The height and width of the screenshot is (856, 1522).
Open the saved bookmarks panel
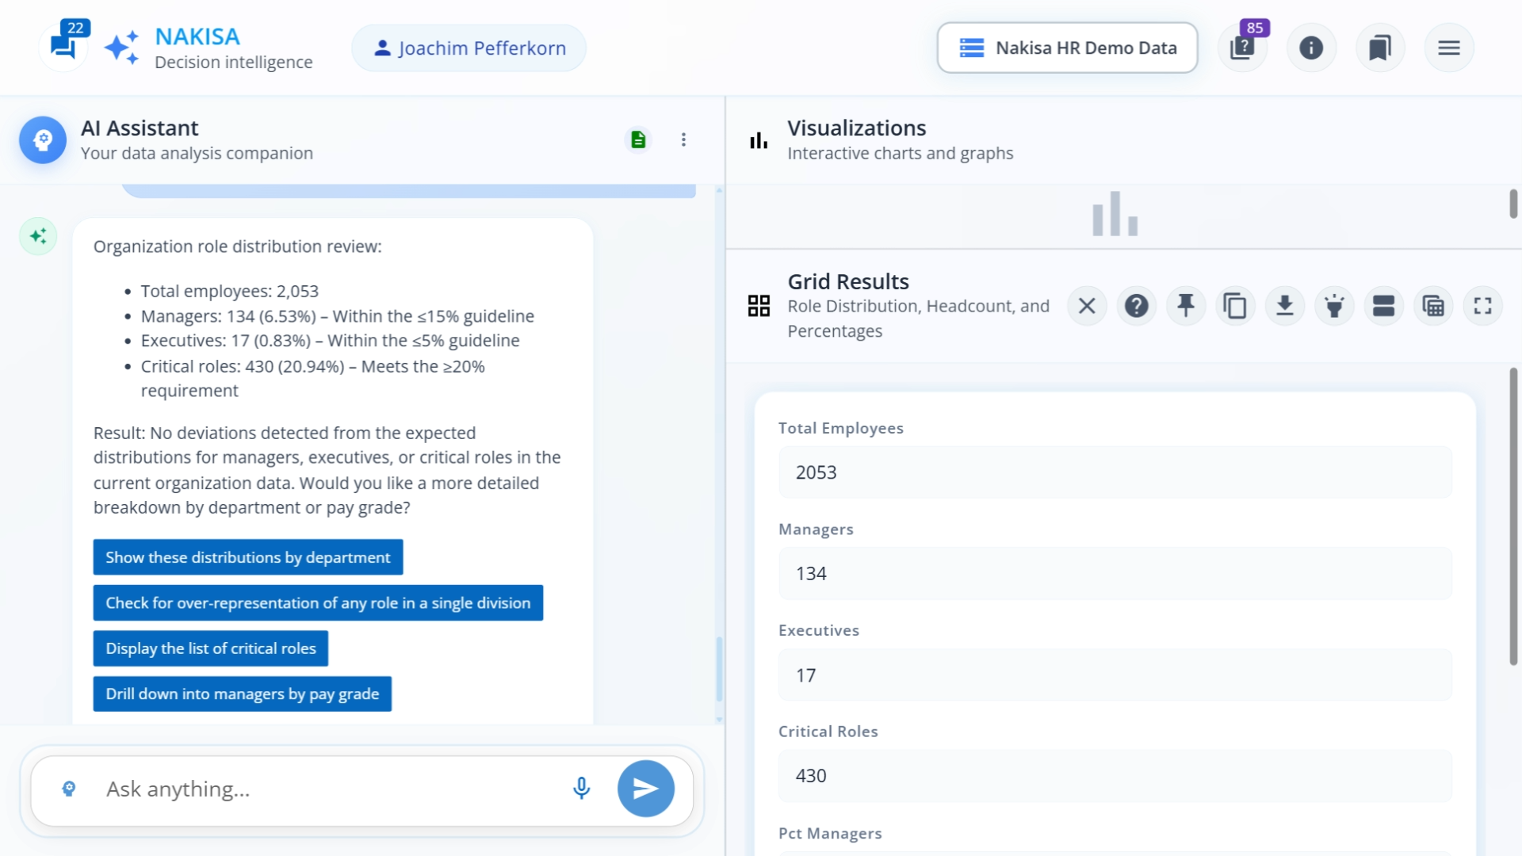click(x=1380, y=48)
